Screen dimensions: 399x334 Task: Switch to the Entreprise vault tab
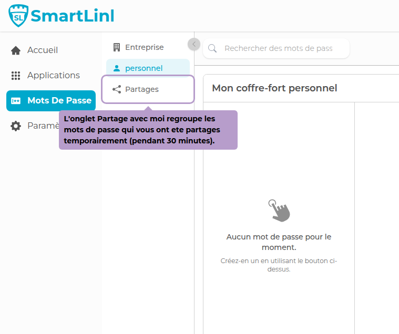coord(144,47)
